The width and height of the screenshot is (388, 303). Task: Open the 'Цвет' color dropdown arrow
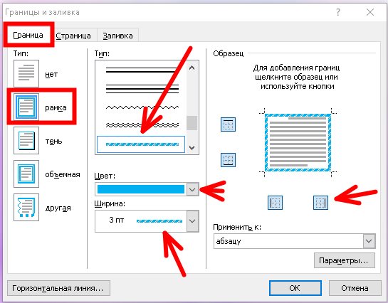(192, 189)
